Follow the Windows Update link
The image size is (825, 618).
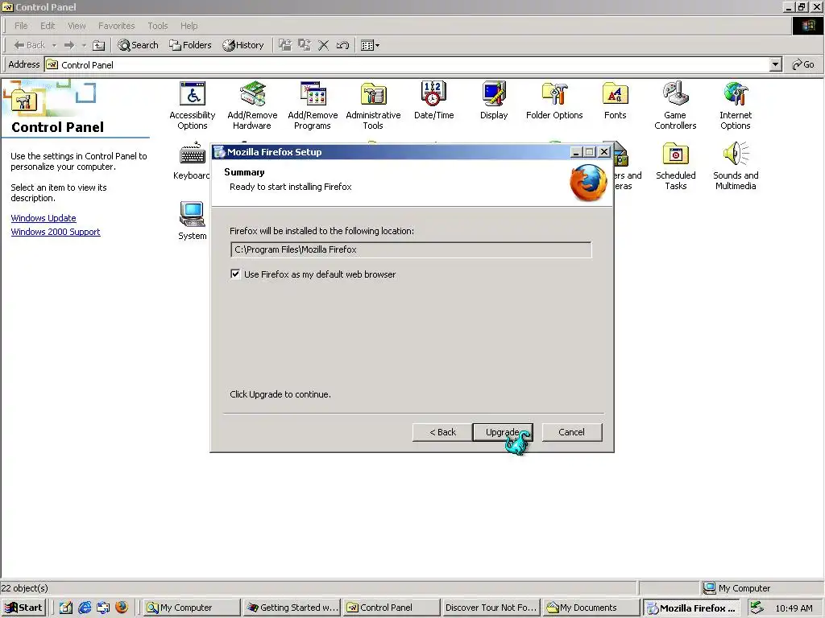pos(44,218)
